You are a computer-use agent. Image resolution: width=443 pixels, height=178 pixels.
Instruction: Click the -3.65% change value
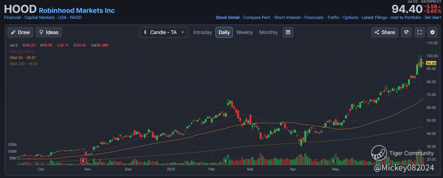(x=432, y=11)
